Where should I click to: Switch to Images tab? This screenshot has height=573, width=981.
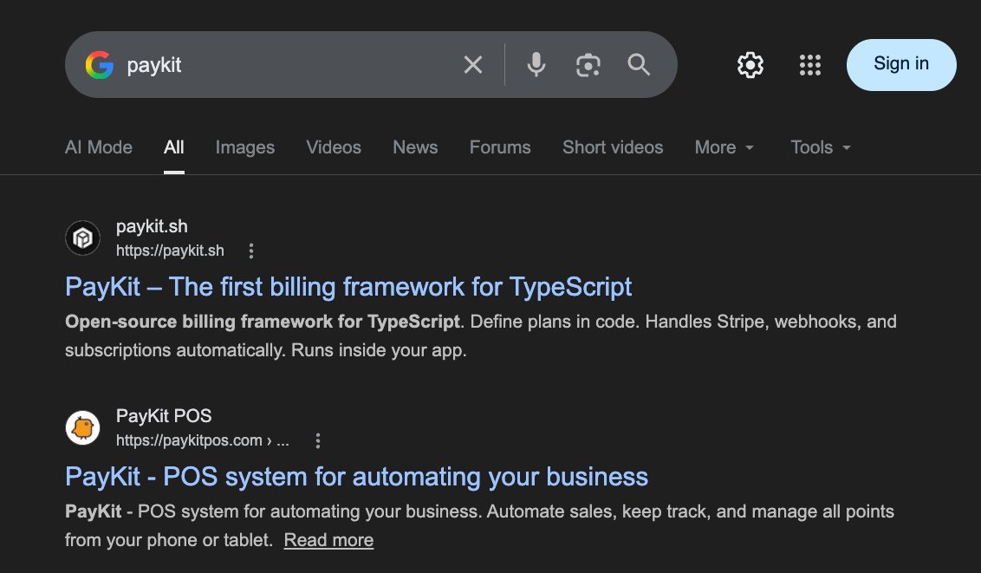click(244, 147)
